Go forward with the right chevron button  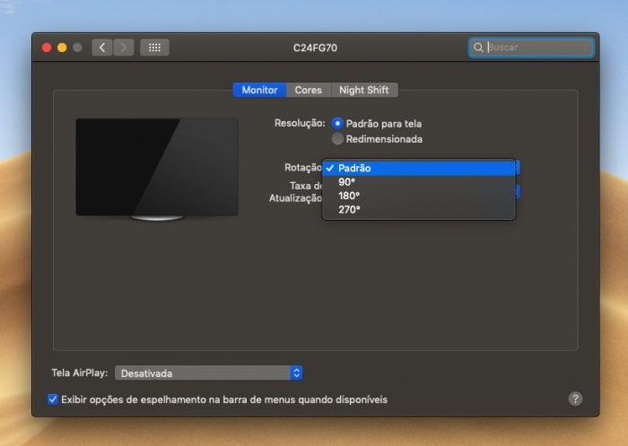124,48
